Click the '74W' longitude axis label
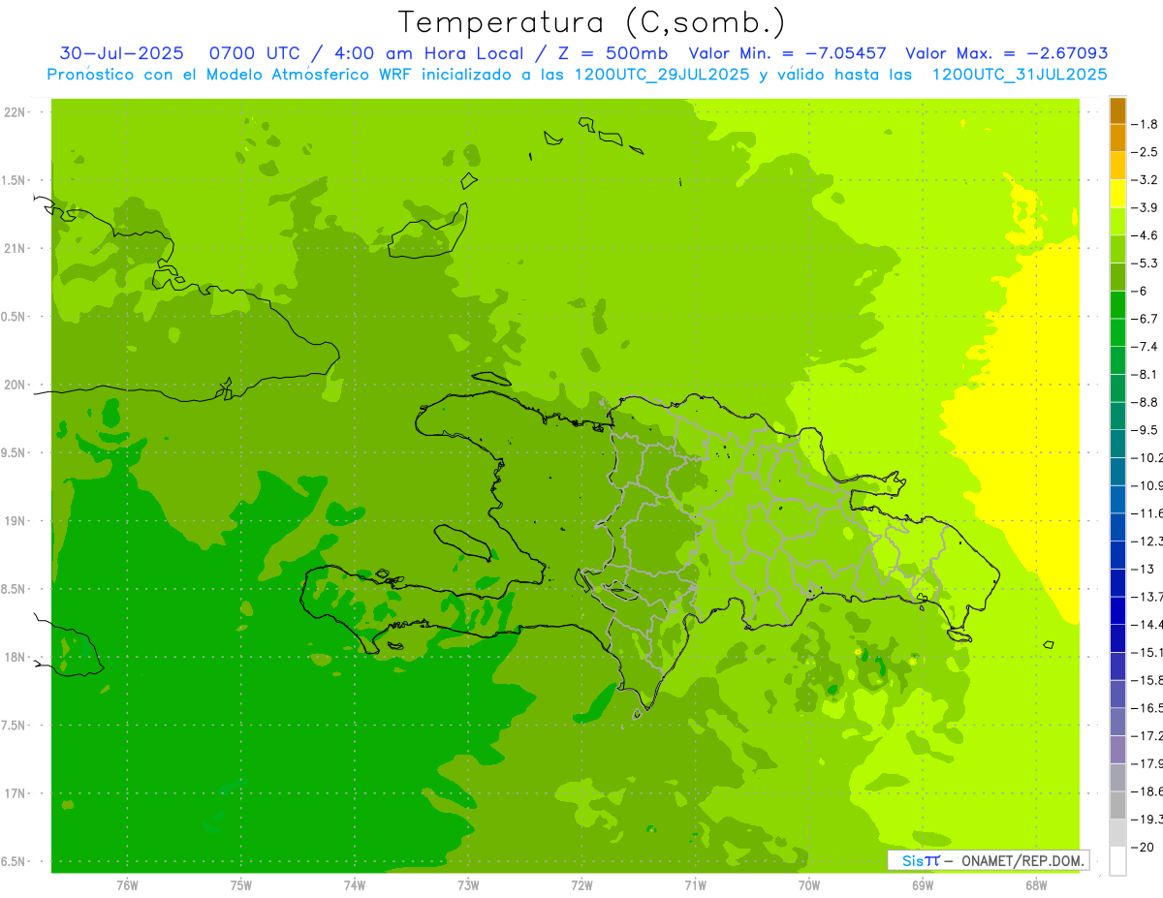 pos(354,884)
